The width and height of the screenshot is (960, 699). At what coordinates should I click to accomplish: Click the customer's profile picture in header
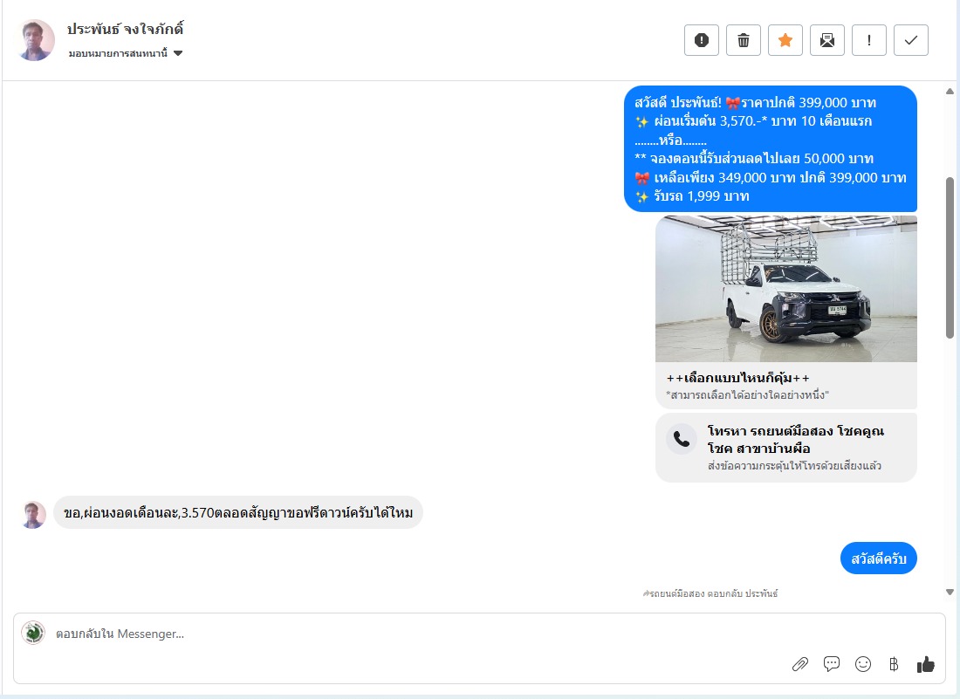coord(35,40)
